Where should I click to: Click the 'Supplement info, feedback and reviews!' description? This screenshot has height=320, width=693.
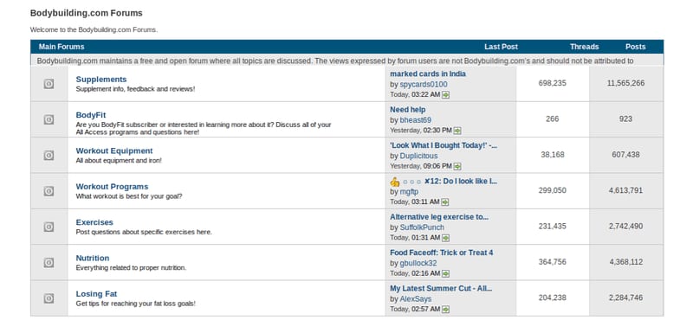click(x=135, y=89)
